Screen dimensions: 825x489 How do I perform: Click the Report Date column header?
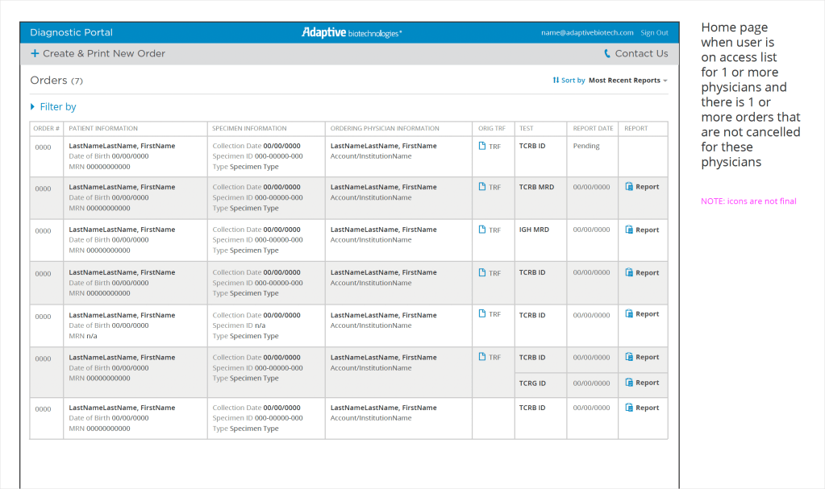coord(593,128)
